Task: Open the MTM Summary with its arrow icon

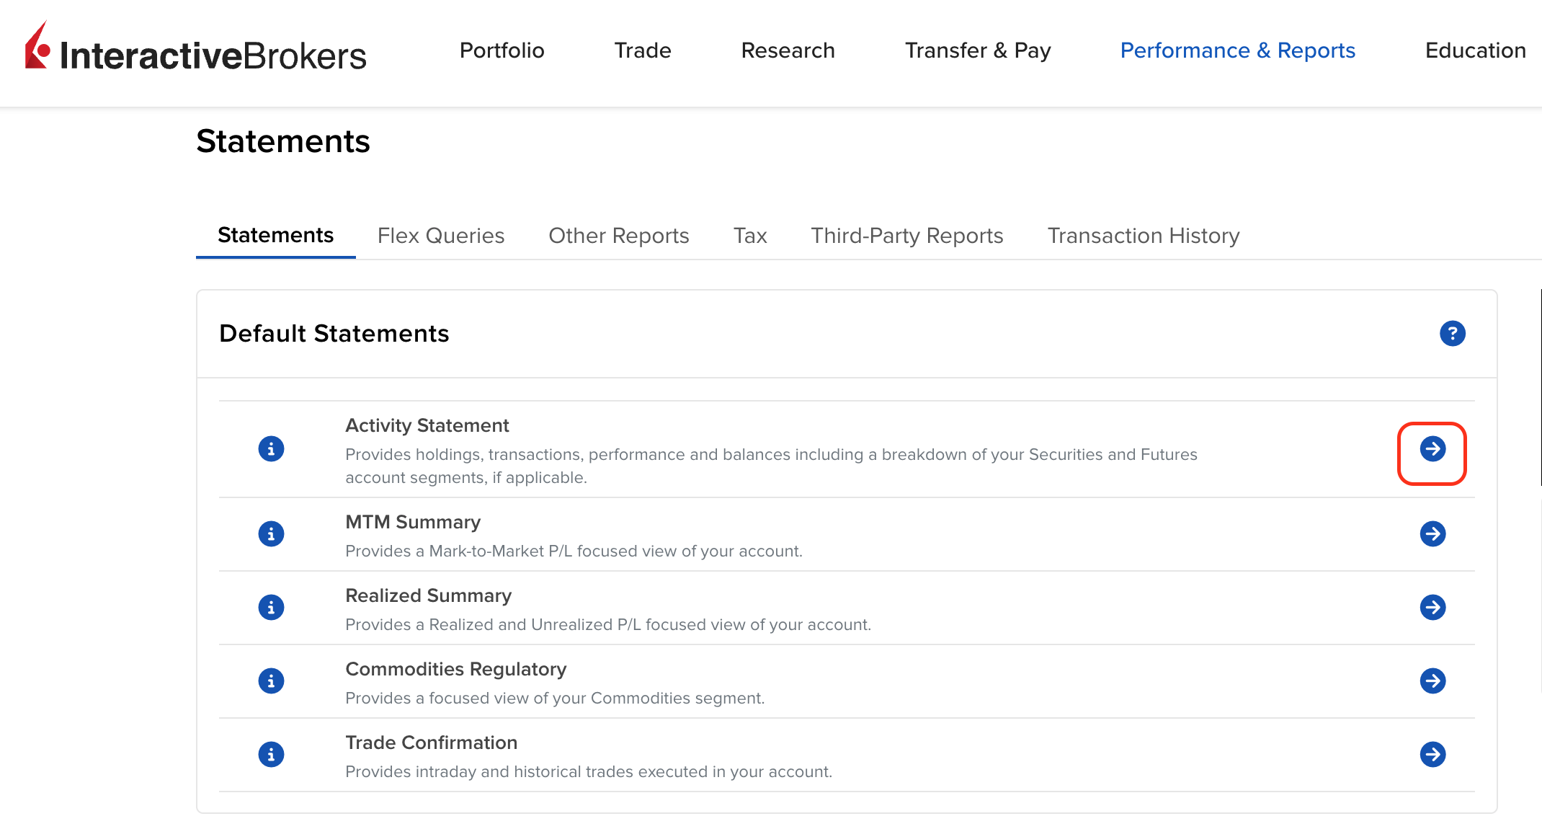Action: [1433, 534]
